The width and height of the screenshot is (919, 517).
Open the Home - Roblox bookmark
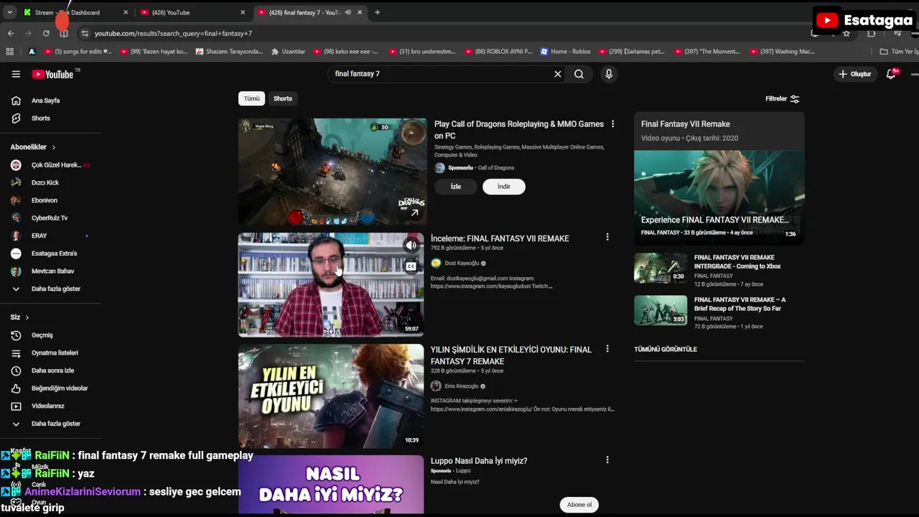[x=565, y=52]
